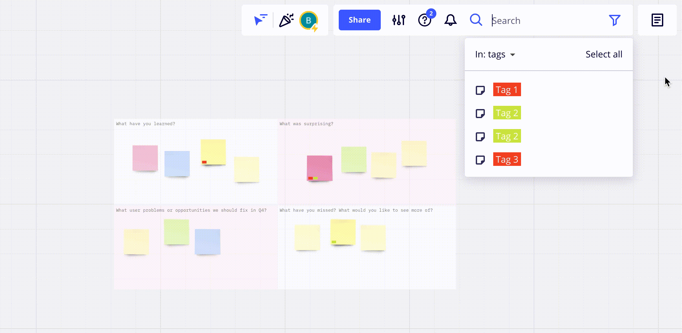
Task: Click into the Search input field
Action: 546,21
